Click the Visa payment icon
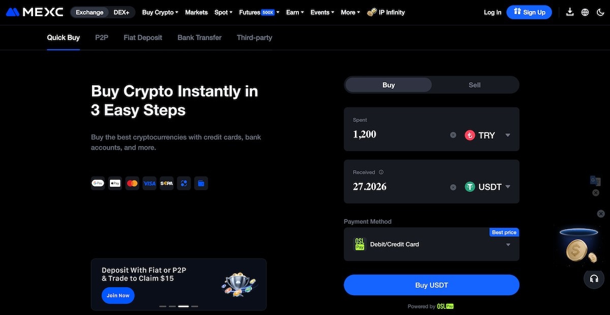610x315 pixels. 149,183
